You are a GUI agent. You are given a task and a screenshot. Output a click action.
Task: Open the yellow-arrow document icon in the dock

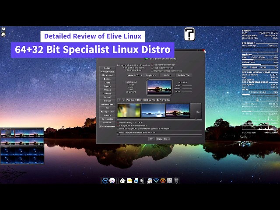(129, 181)
